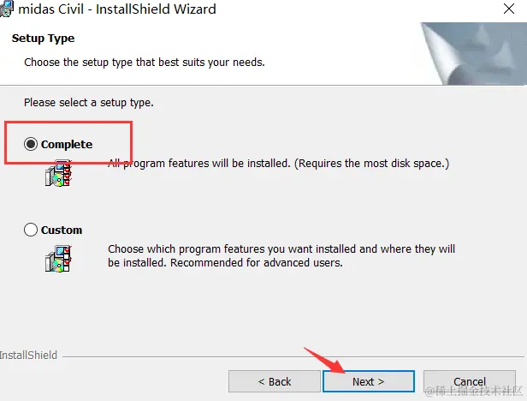Click the curled page banner graphic

(x=473, y=53)
